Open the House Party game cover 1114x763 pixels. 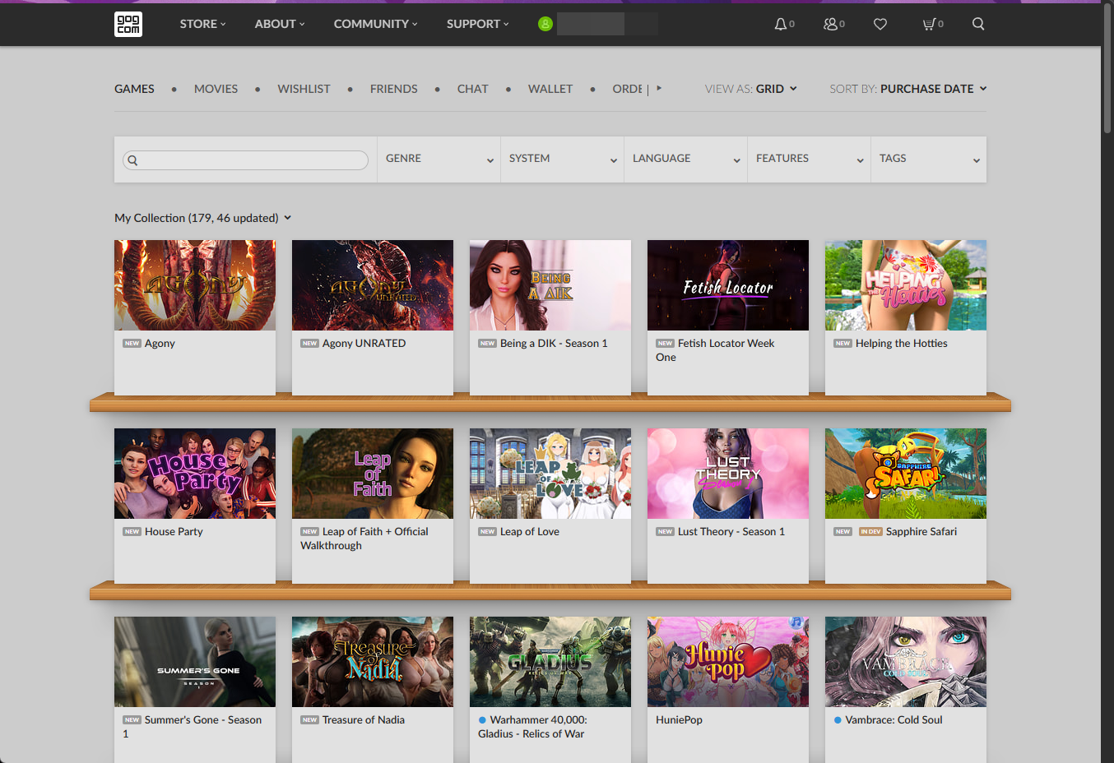coord(195,474)
